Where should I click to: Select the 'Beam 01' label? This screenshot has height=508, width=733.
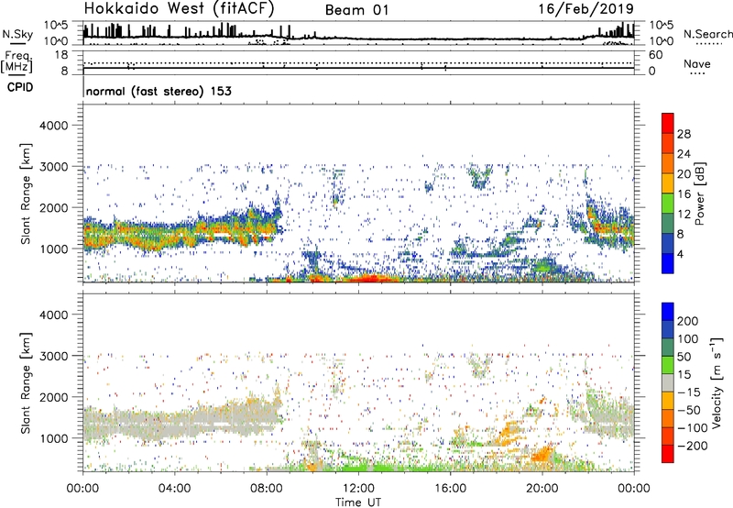tap(356, 10)
